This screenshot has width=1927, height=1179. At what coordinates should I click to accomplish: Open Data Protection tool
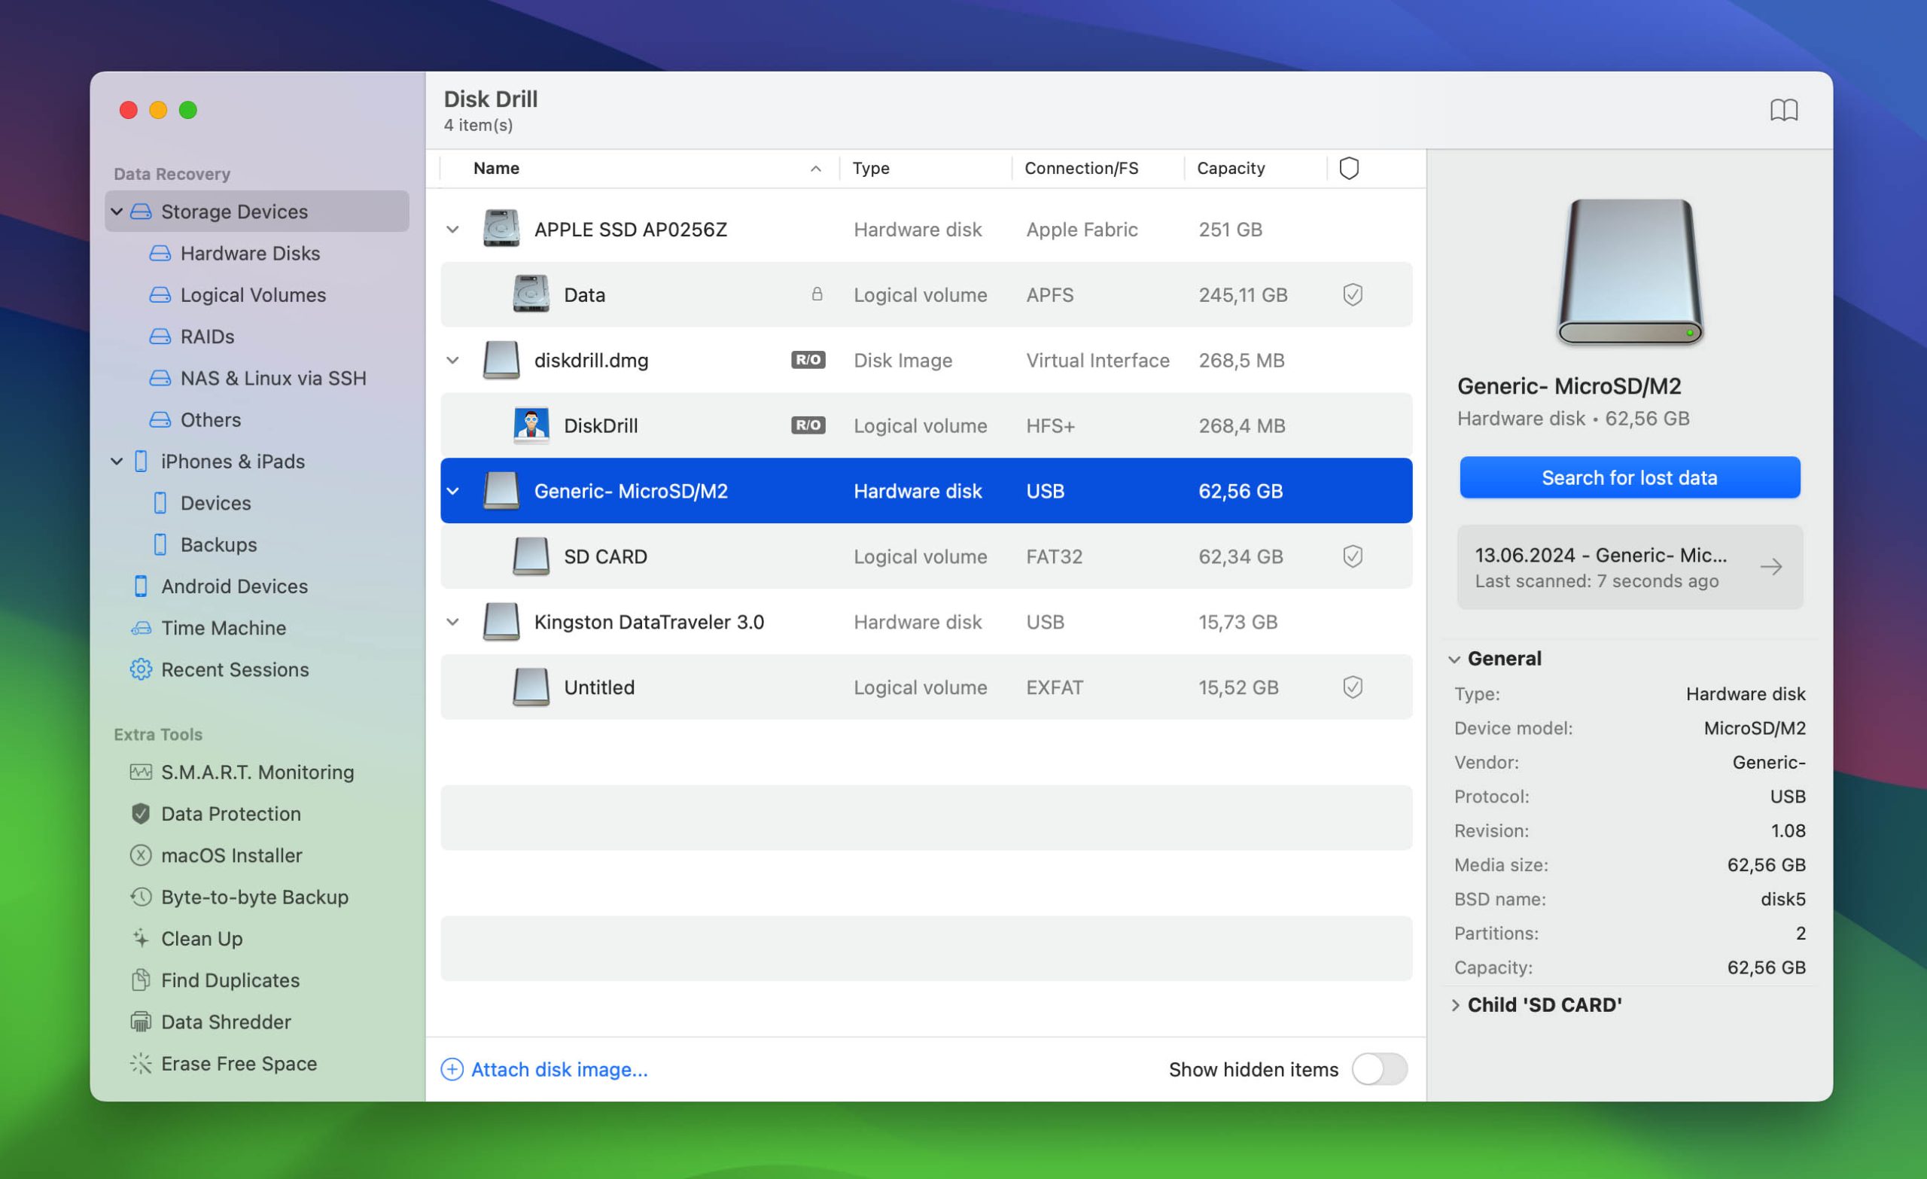216,814
